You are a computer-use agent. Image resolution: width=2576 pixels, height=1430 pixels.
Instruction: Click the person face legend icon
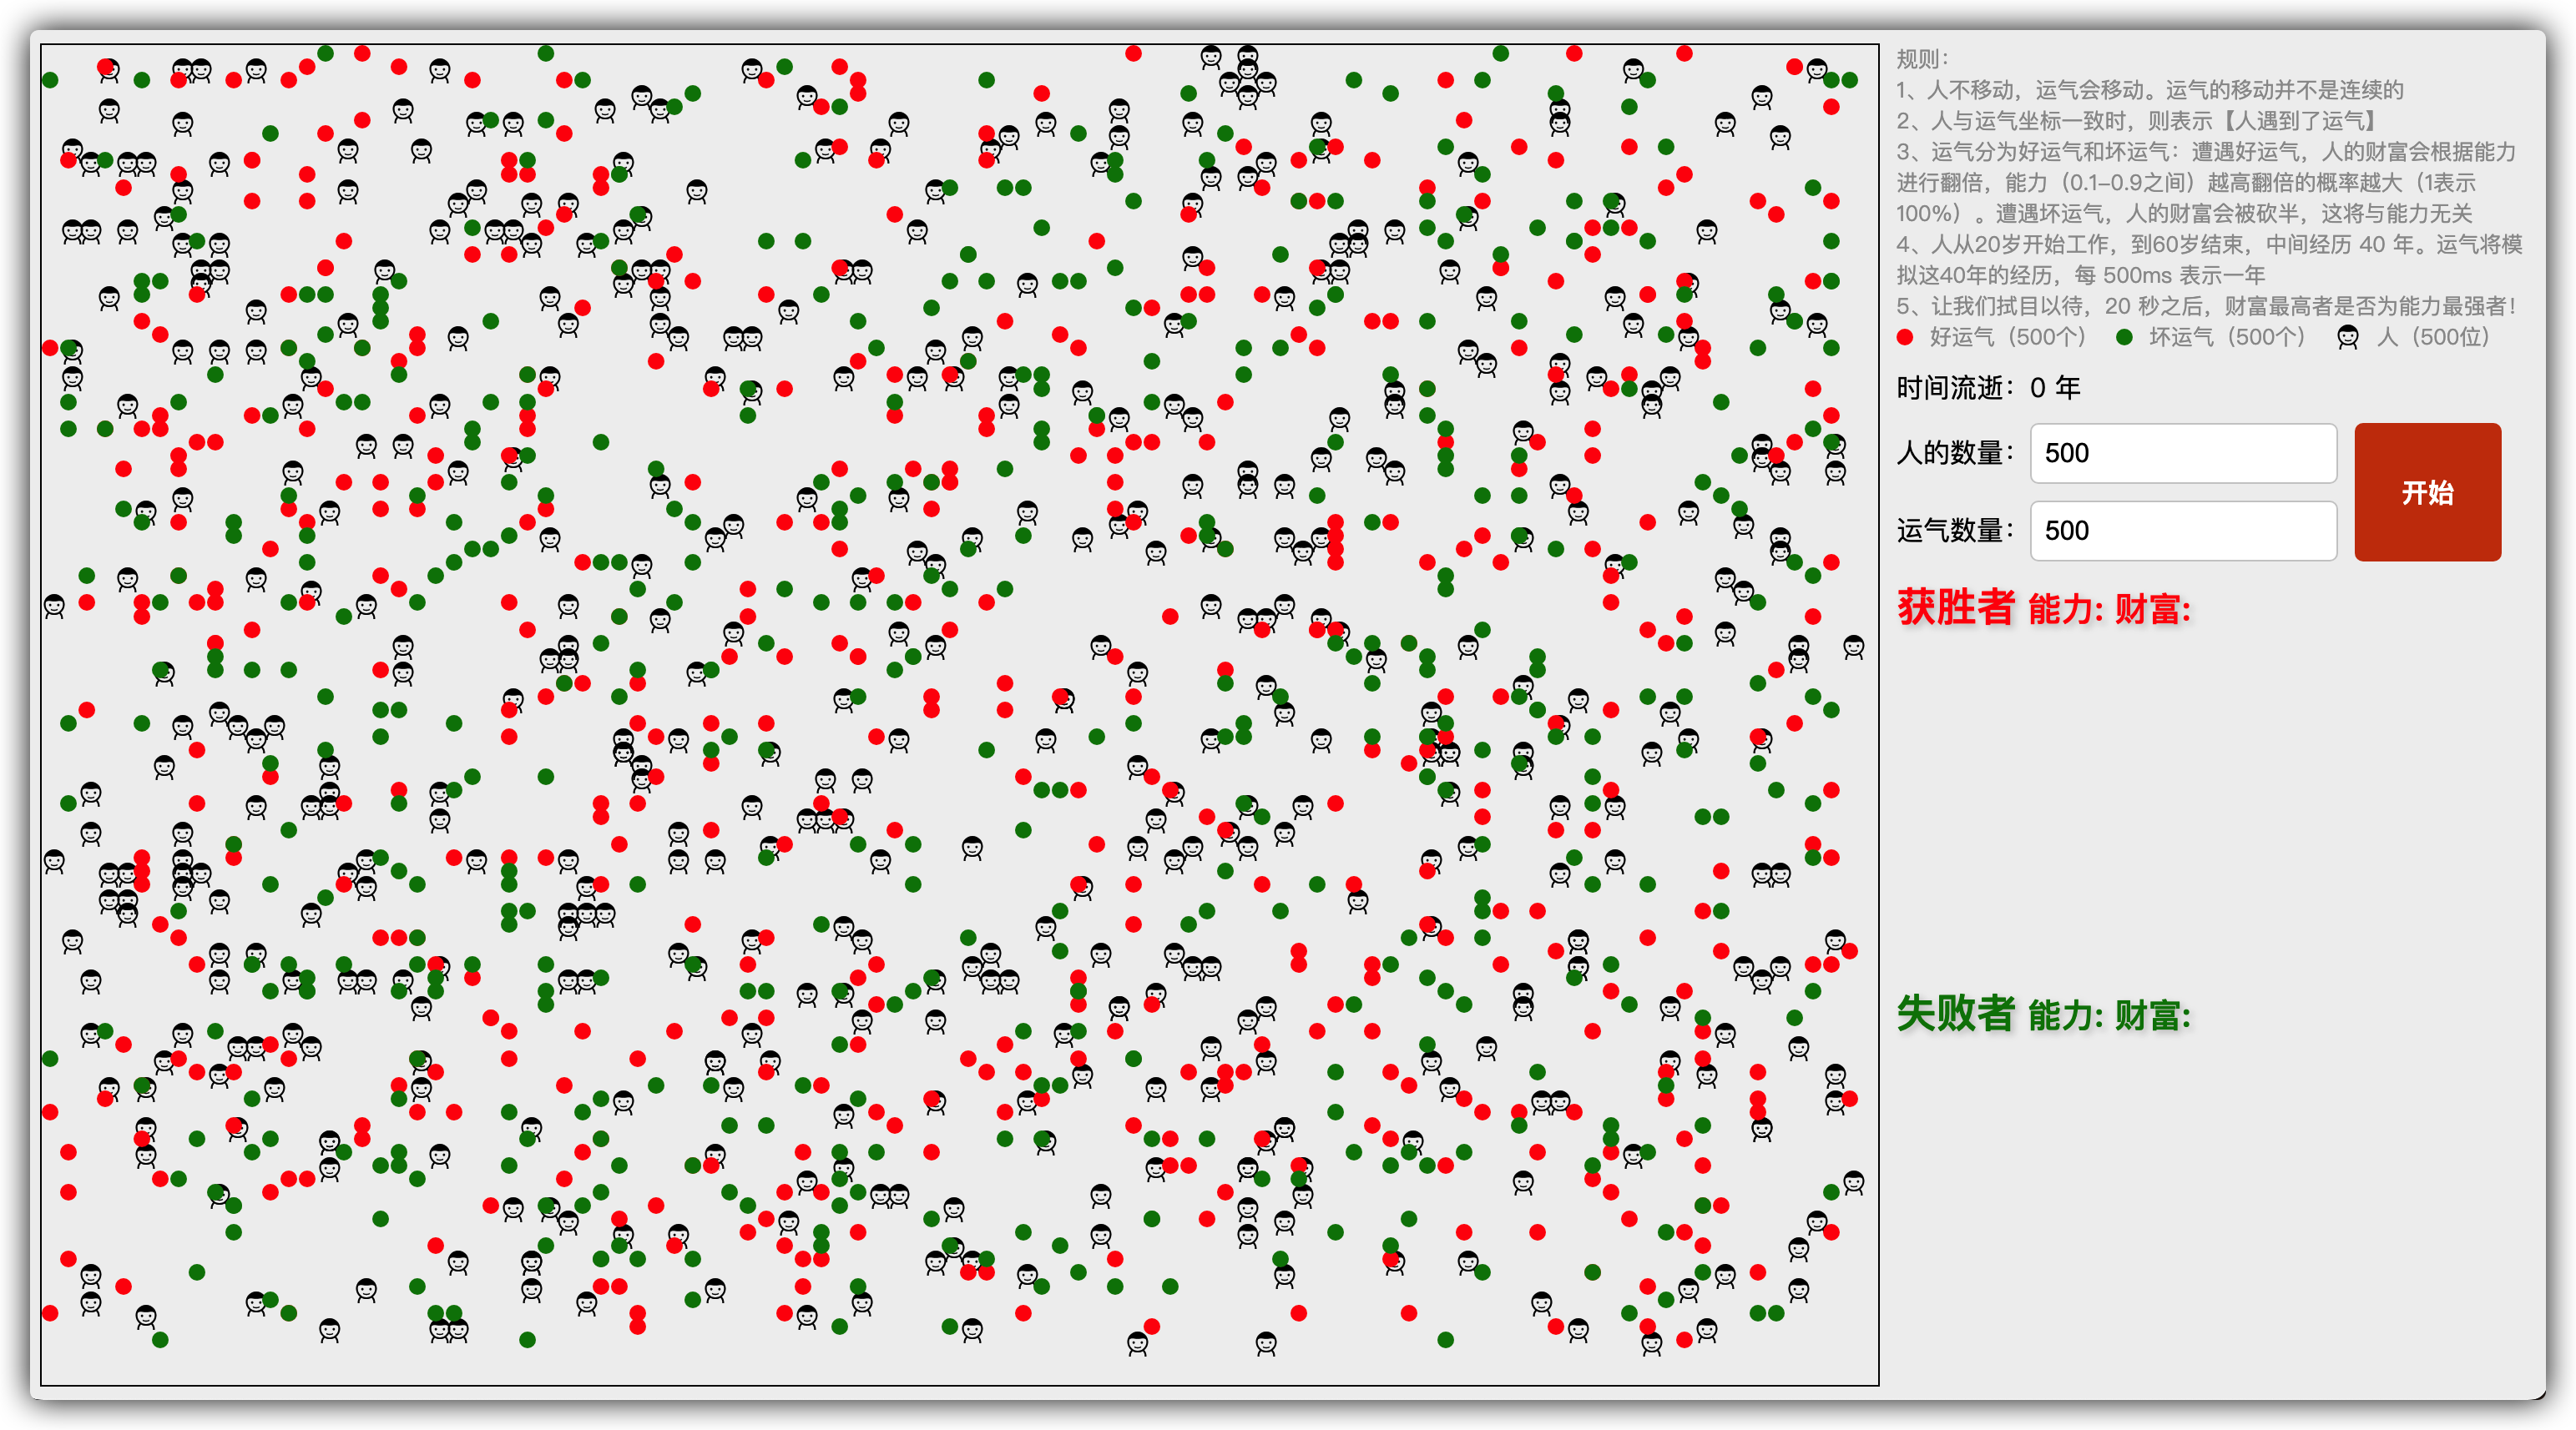(x=2347, y=338)
